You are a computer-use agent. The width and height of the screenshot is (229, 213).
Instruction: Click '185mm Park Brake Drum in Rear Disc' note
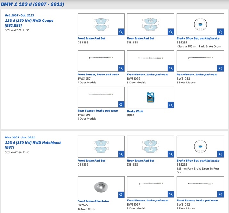point(198,170)
